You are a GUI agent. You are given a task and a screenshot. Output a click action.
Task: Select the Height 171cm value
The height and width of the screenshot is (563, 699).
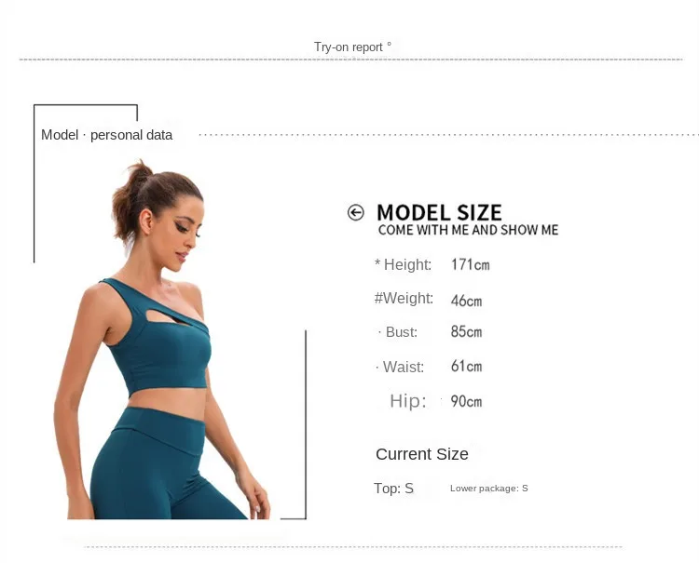[471, 264]
